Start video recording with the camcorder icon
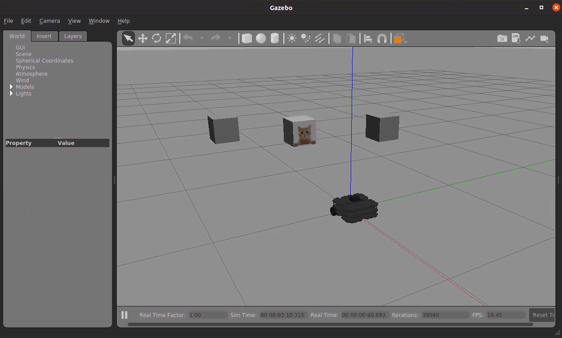562x338 pixels. 544,38
